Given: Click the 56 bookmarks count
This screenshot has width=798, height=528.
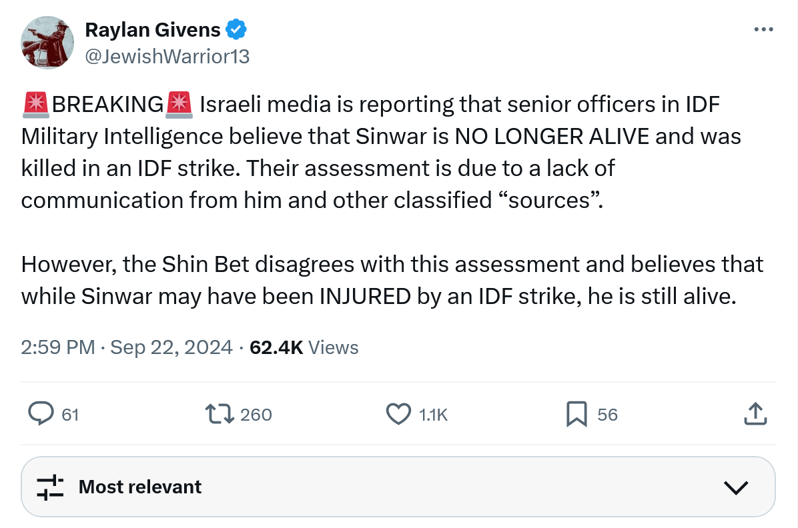Looking at the screenshot, I should click(x=607, y=415).
